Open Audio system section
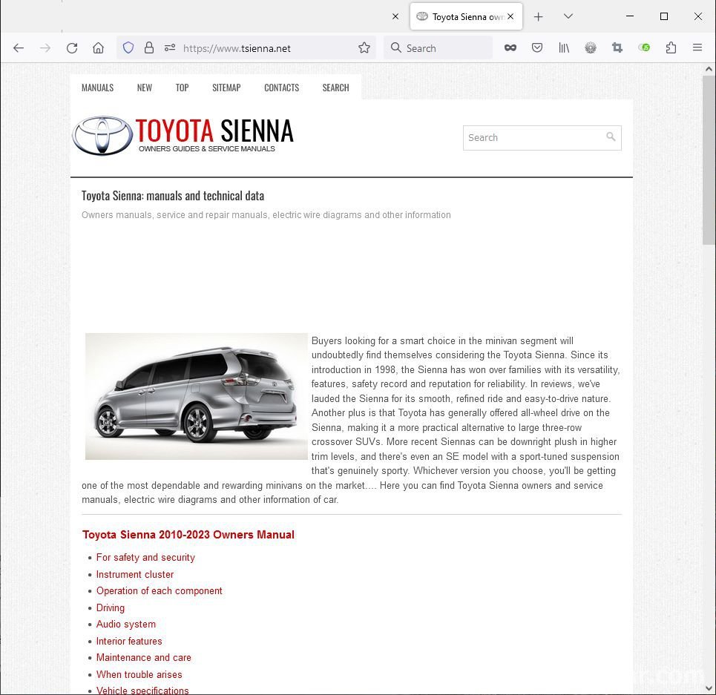Screen dimensions: 716x695 125,625
